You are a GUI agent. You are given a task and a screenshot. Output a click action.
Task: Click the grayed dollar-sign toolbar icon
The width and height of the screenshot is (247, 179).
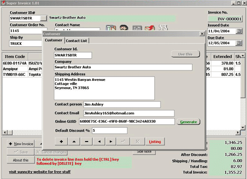[163, 28]
